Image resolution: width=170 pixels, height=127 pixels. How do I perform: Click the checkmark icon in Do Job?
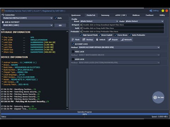(155, 97)
